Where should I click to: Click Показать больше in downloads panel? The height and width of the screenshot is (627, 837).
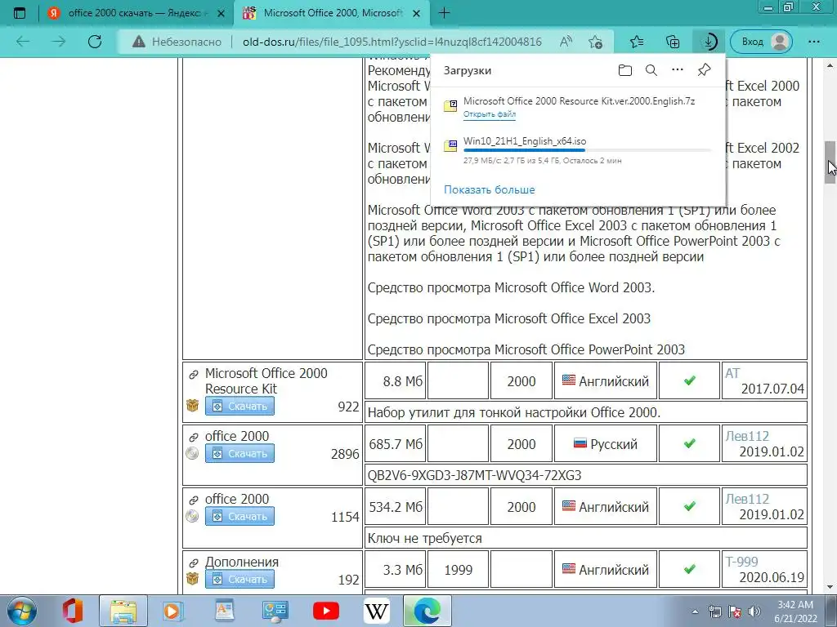click(x=490, y=189)
